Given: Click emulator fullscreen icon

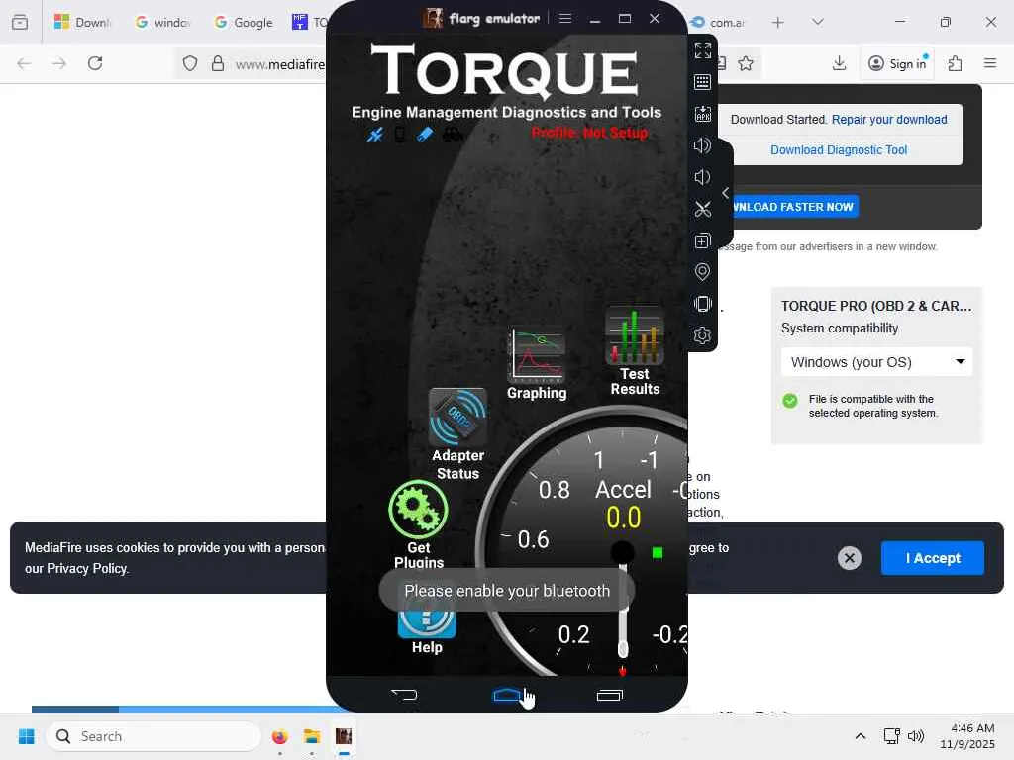Looking at the screenshot, I should 702,50.
